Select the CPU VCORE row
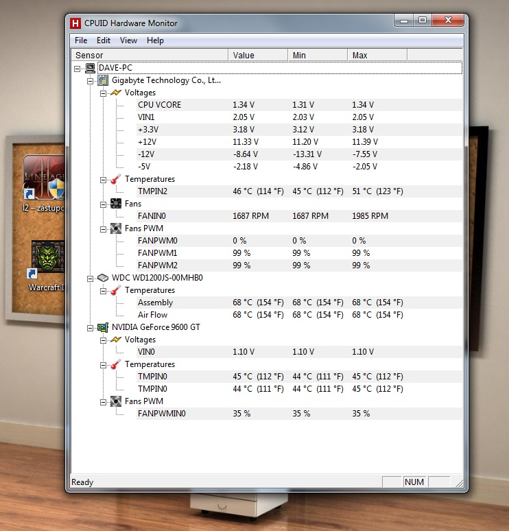This screenshot has width=509, height=531. click(x=299, y=105)
